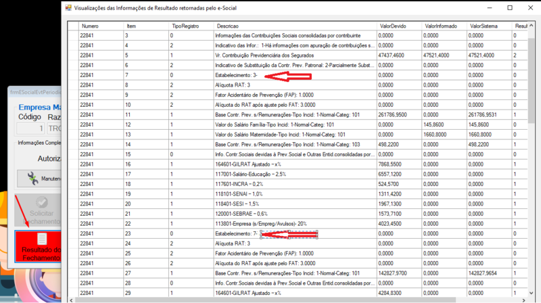This screenshot has height=303, width=541.
Task: Click '118101-SENAI – 1,0%' cell
Action: tap(295, 194)
